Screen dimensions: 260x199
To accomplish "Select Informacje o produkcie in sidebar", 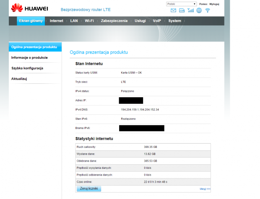I will coord(29,57).
